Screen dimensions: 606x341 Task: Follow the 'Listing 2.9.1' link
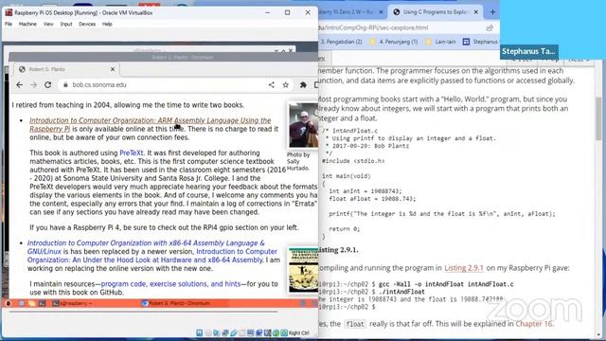(464, 267)
